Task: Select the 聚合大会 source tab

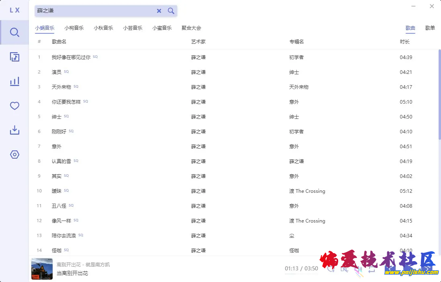Action: point(191,28)
